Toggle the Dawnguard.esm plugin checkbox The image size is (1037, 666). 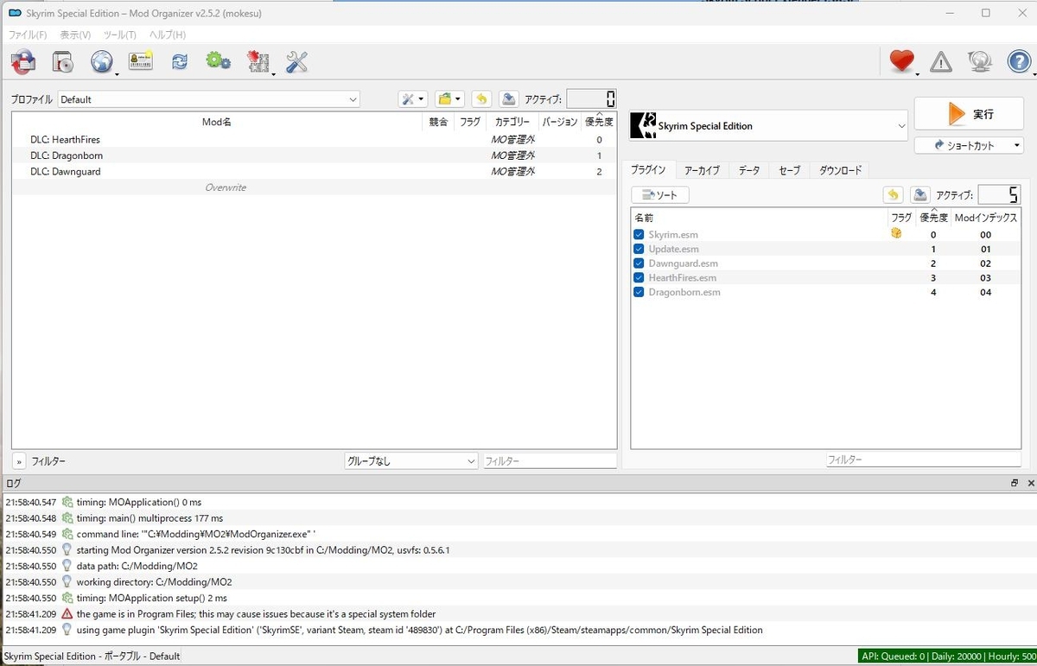click(x=639, y=263)
